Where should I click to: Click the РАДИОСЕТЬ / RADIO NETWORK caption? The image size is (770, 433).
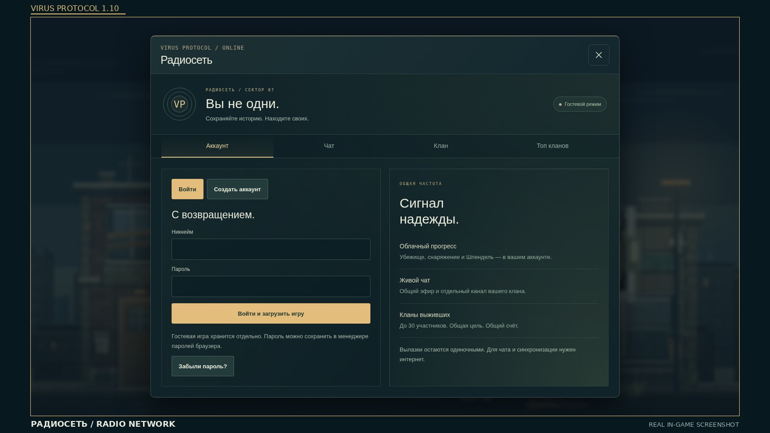pos(103,424)
